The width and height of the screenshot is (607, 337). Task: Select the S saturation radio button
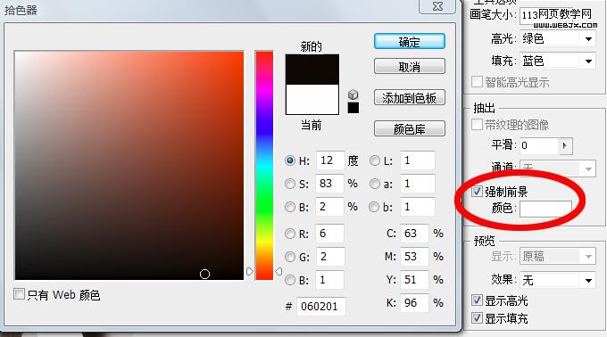click(x=290, y=184)
